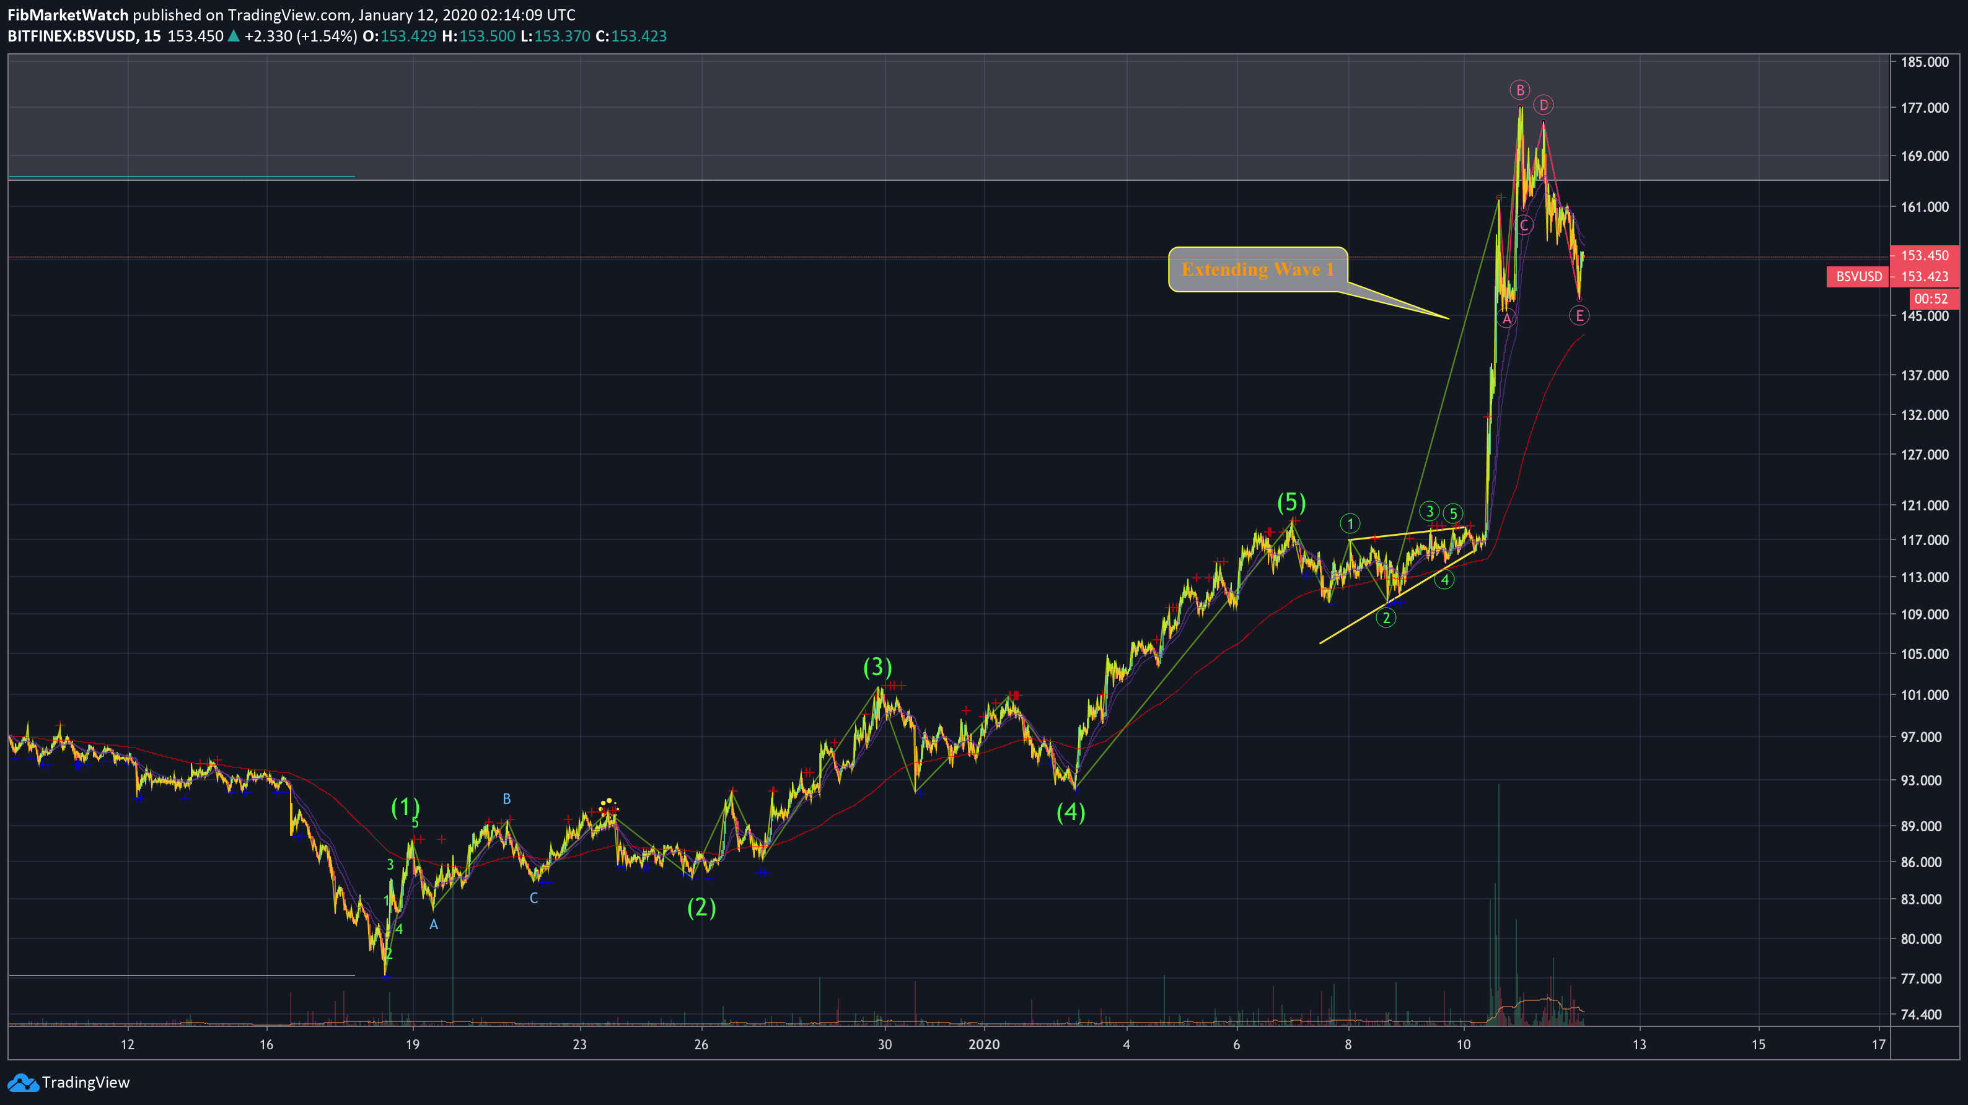Viewport: 1968px width, 1105px height.
Task: Click the circled pink A marker
Action: tap(1506, 319)
